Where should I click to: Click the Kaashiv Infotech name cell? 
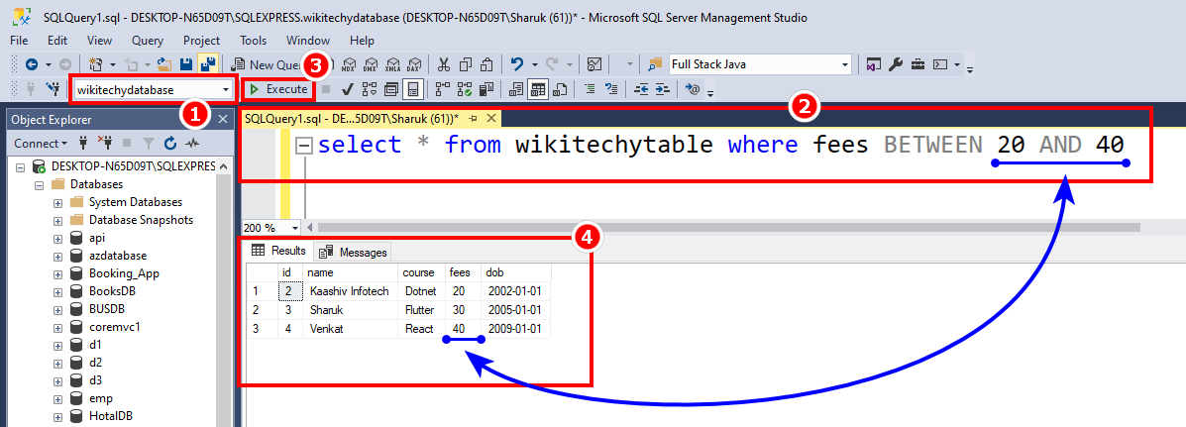[x=349, y=291]
